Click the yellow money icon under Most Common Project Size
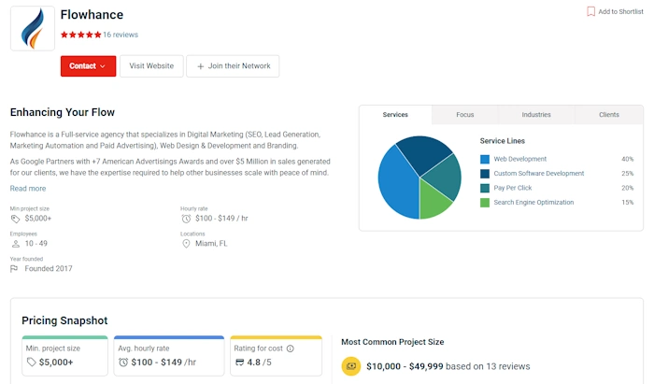This screenshot has height=384, width=654. (x=351, y=366)
